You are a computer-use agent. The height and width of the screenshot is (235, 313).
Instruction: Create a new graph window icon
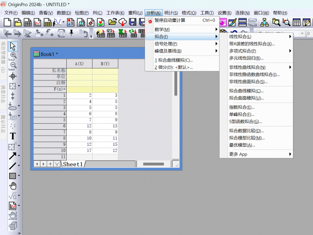coord(38,22)
